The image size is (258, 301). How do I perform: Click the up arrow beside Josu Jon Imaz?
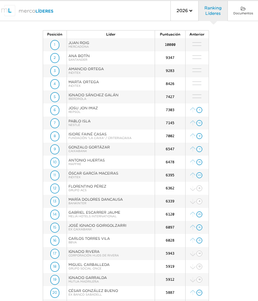point(193,110)
